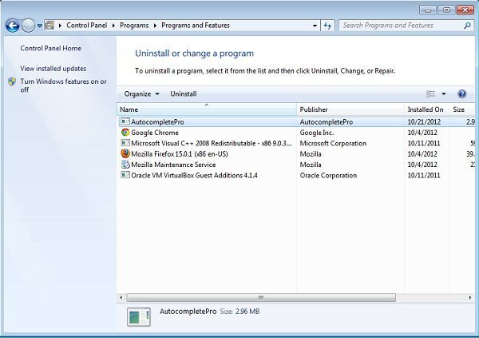Click the Mozilla Firefox icon
This screenshot has width=479, height=338.
pos(125,153)
